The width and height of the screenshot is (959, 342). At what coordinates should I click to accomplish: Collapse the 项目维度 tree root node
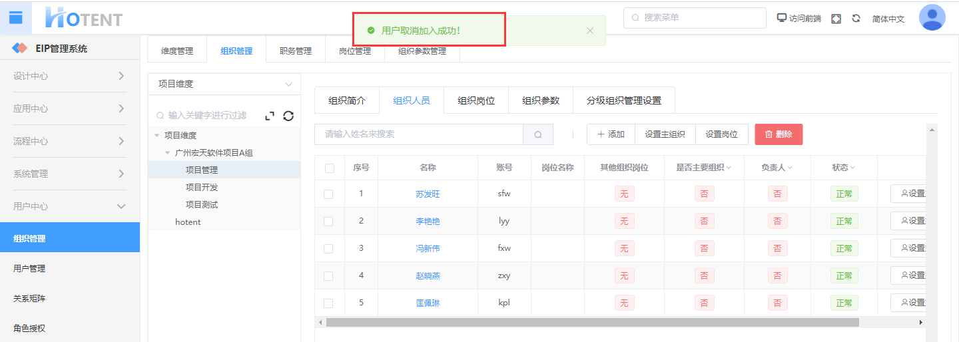tap(157, 135)
